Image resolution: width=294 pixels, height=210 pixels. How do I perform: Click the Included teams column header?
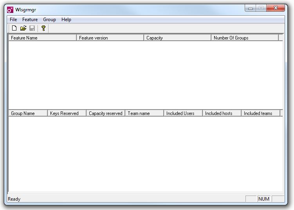(261, 113)
